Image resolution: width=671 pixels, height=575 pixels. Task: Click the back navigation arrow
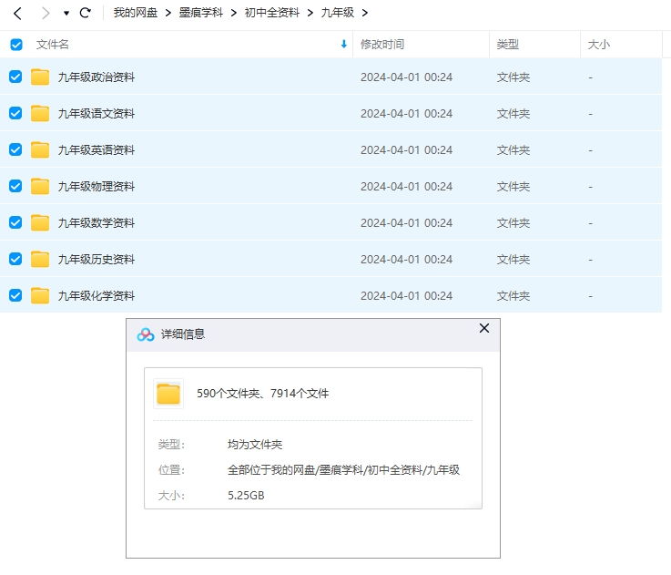(17, 14)
